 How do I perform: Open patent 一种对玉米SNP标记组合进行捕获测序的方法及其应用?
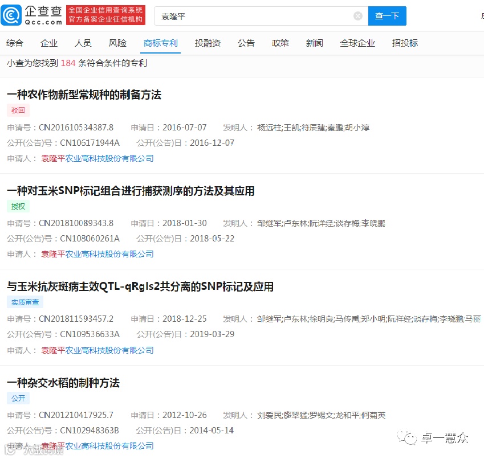click(131, 191)
